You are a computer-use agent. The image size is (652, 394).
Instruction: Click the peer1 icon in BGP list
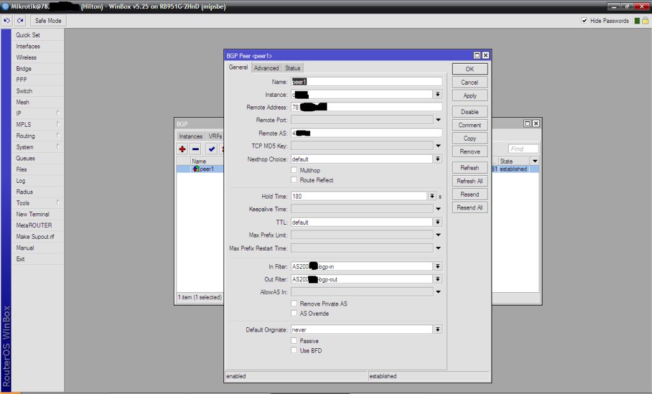[196, 169]
